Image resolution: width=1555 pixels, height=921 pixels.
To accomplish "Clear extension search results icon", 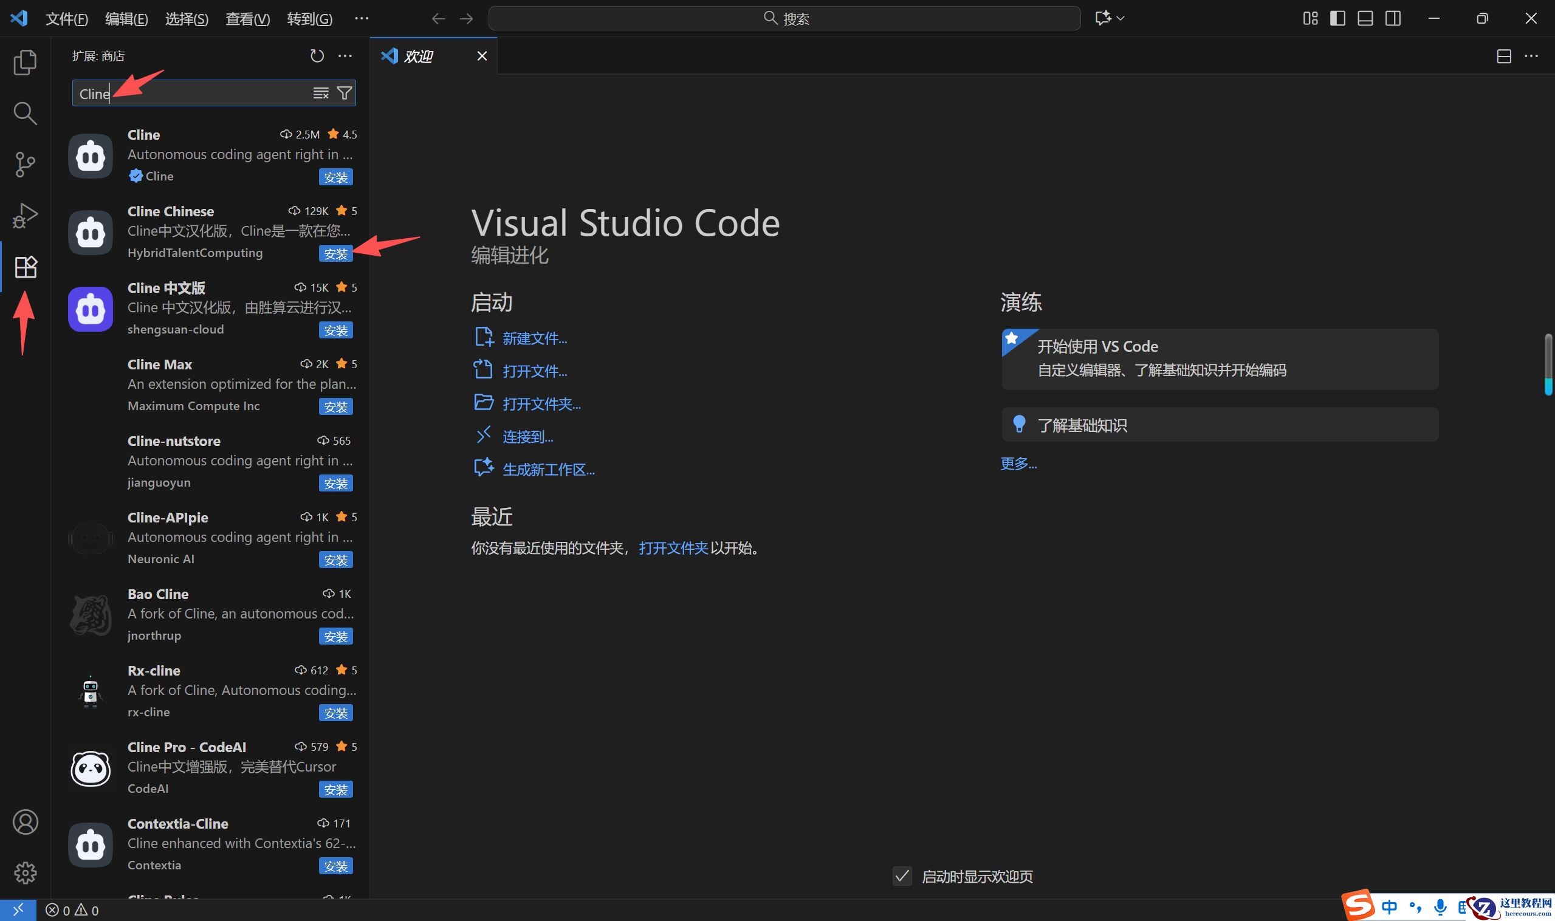I will point(320,93).
